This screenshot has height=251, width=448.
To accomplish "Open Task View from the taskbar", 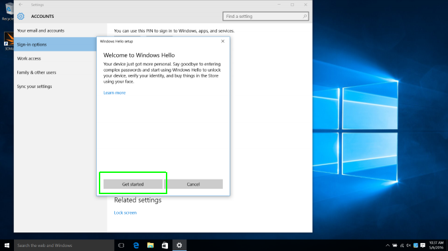I will click(x=121, y=245).
